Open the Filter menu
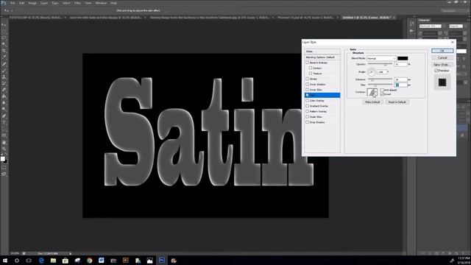Viewport: 471px width, 265px height. pyautogui.click(x=77, y=3)
